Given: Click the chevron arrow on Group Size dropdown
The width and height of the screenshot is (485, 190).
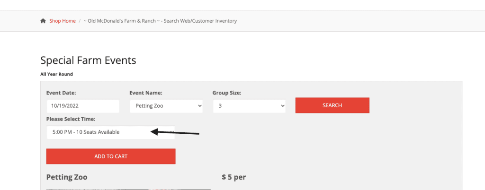Looking at the screenshot, I should click(282, 106).
